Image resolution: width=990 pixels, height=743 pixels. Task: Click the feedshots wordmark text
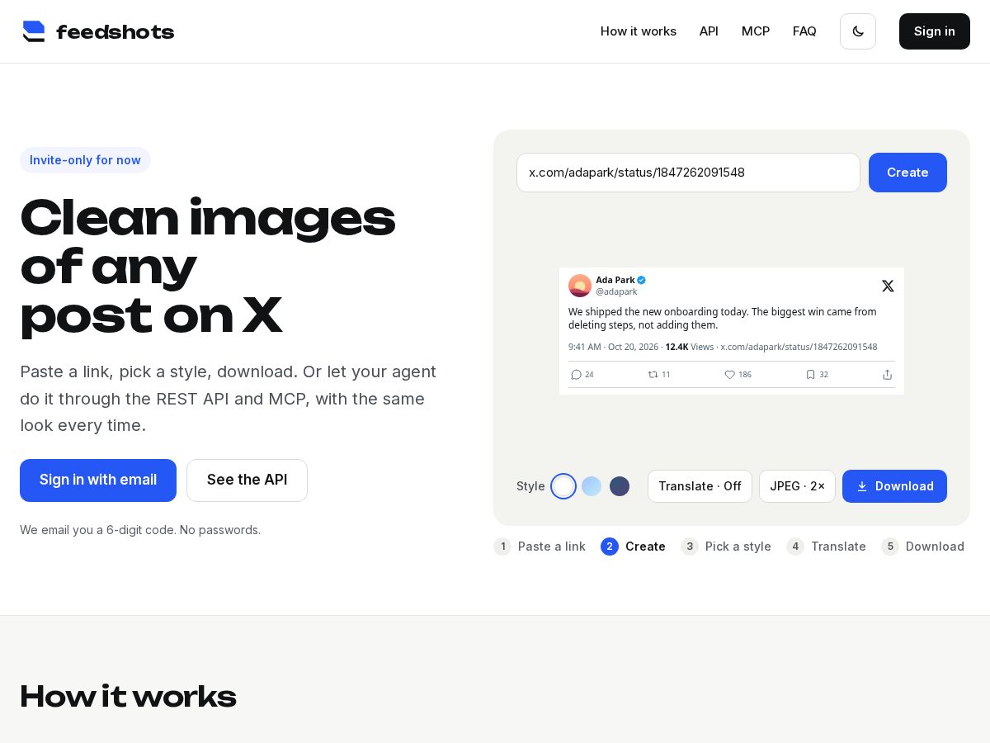(115, 32)
